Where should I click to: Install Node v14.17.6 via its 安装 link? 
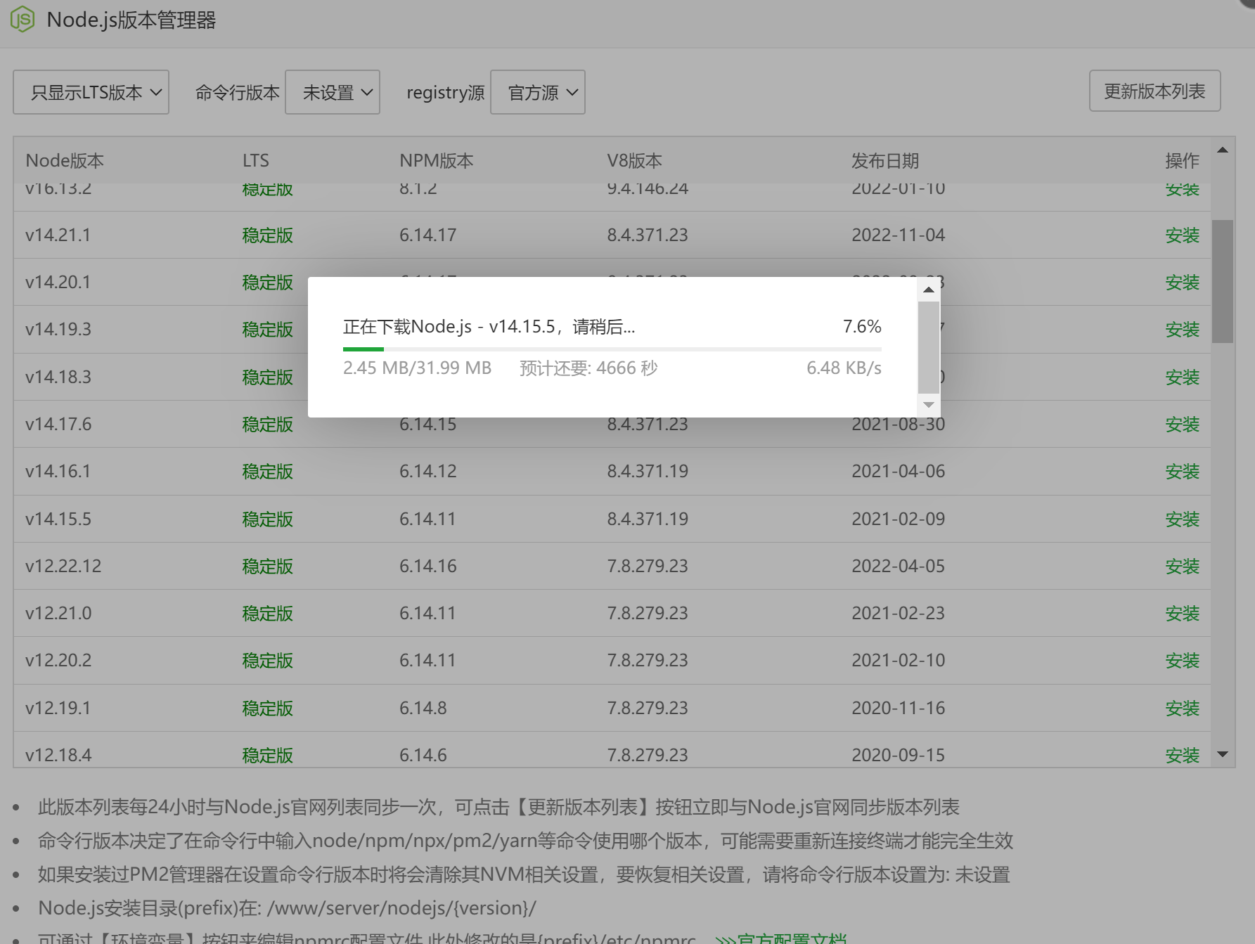[x=1182, y=424]
